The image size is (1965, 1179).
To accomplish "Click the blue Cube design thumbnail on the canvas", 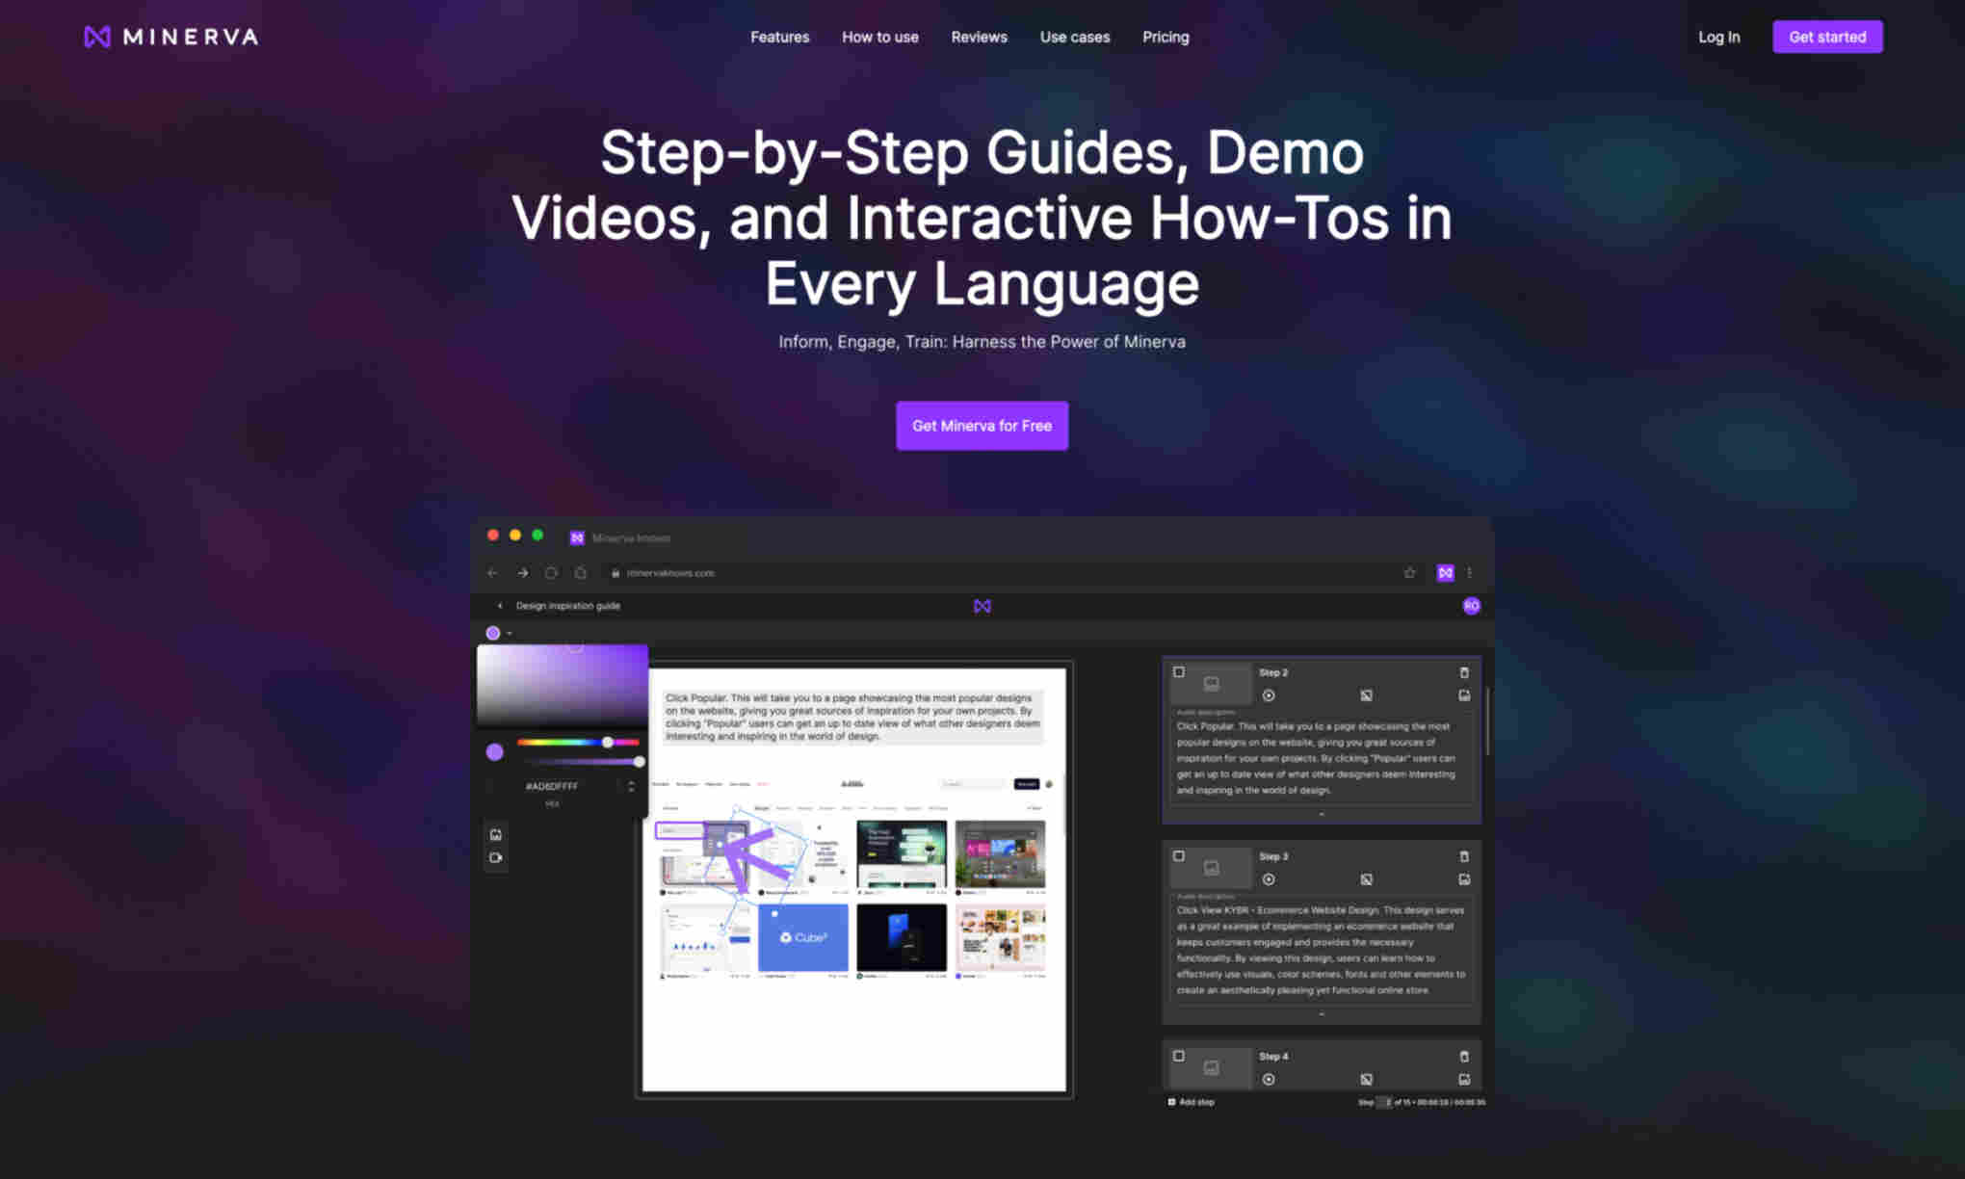I will 802,937.
